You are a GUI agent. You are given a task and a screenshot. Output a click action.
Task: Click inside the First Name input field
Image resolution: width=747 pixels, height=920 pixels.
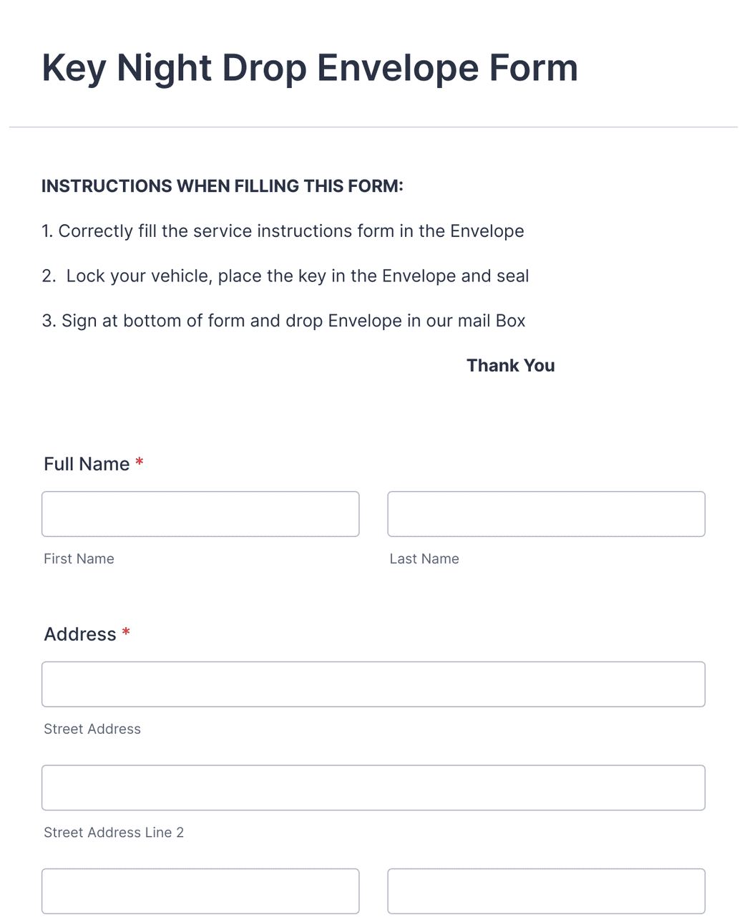[x=200, y=513]
